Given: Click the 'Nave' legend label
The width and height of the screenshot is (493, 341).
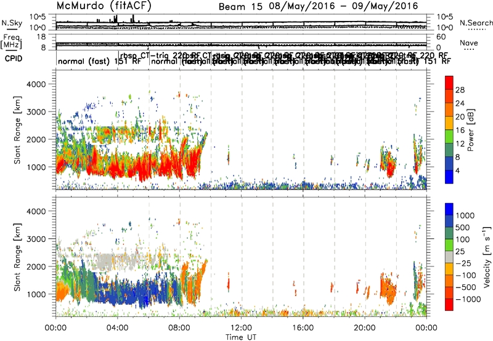Looking at the screenshot, I should click(469, 42).
